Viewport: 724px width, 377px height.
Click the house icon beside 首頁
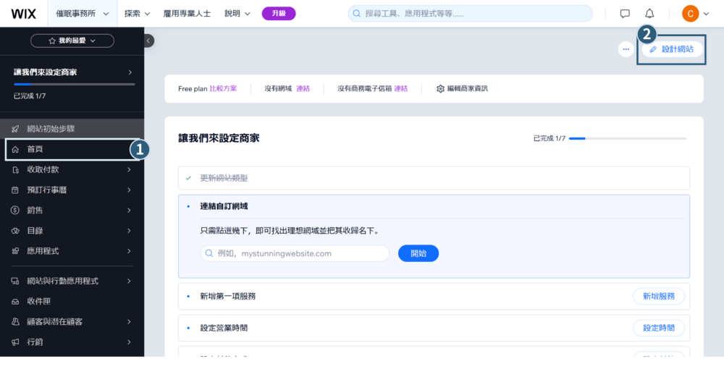[x=15, y=150]
